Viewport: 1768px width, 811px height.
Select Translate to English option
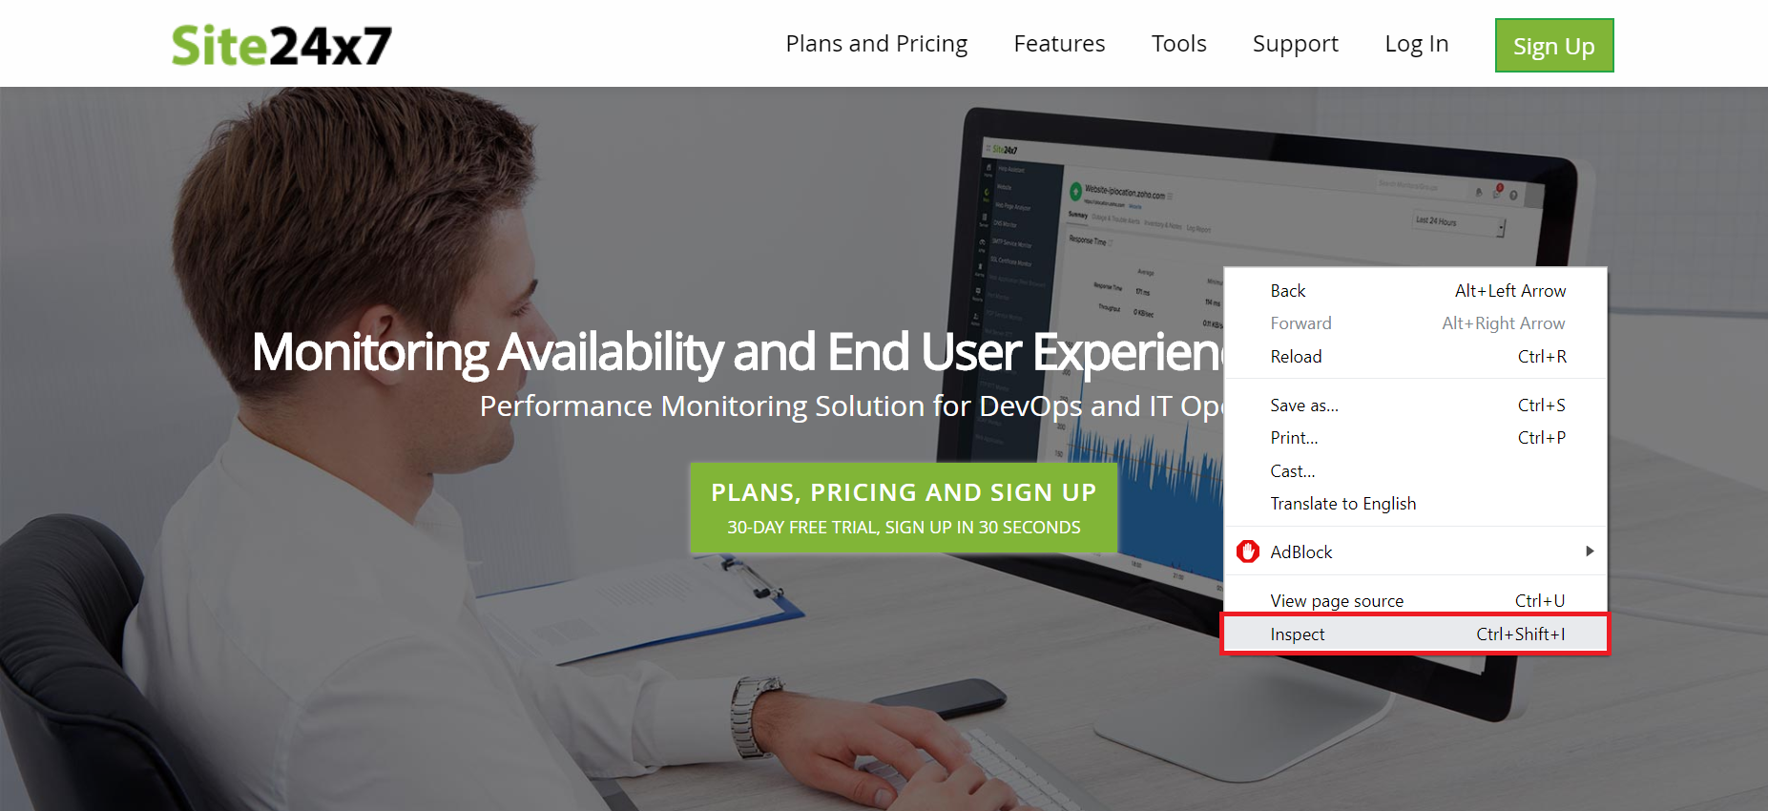click(x=1416, y=504)
